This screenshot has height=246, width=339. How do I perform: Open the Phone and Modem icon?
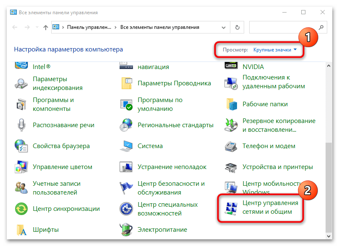231,146
